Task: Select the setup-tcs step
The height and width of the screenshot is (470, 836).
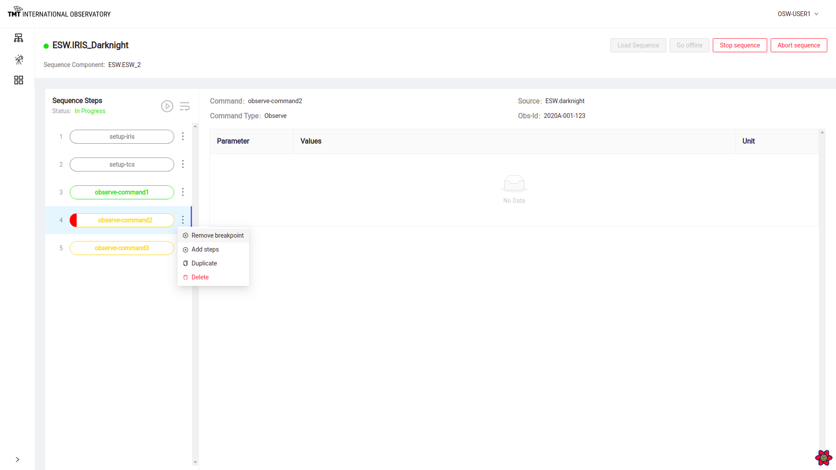Action: 122,164
